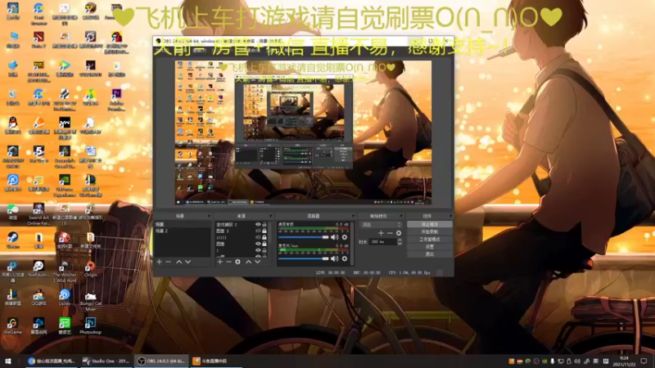Open the Windows Start menu
This screenshot has width=655, height=368.
point(8,361)
